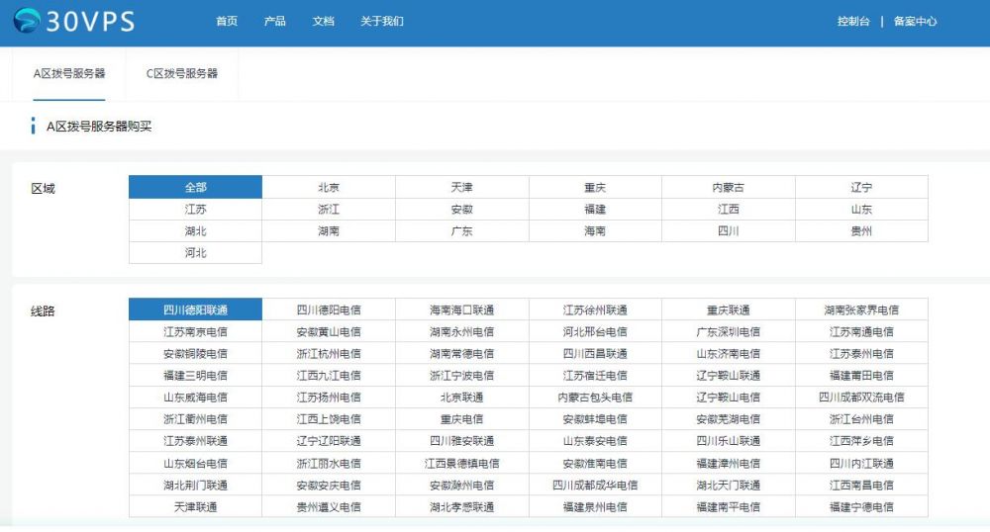Viewport: 990px width, 532px height.
Task: Filter by the 河北 region
Action: tap(195, 253)
